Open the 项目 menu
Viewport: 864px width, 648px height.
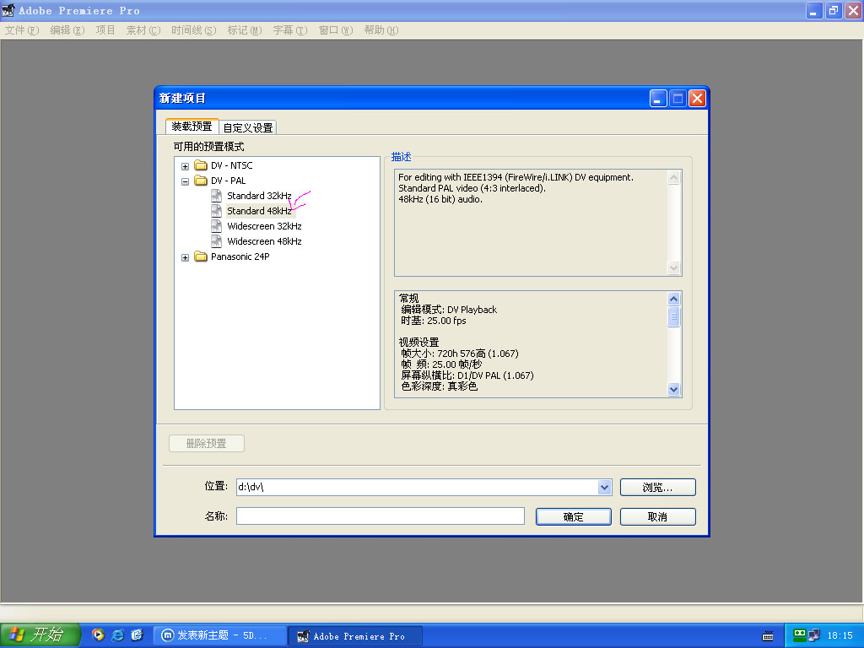click(105, 30)
